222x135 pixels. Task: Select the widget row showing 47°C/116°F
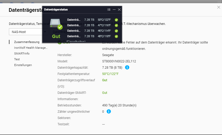click(92, 25)
